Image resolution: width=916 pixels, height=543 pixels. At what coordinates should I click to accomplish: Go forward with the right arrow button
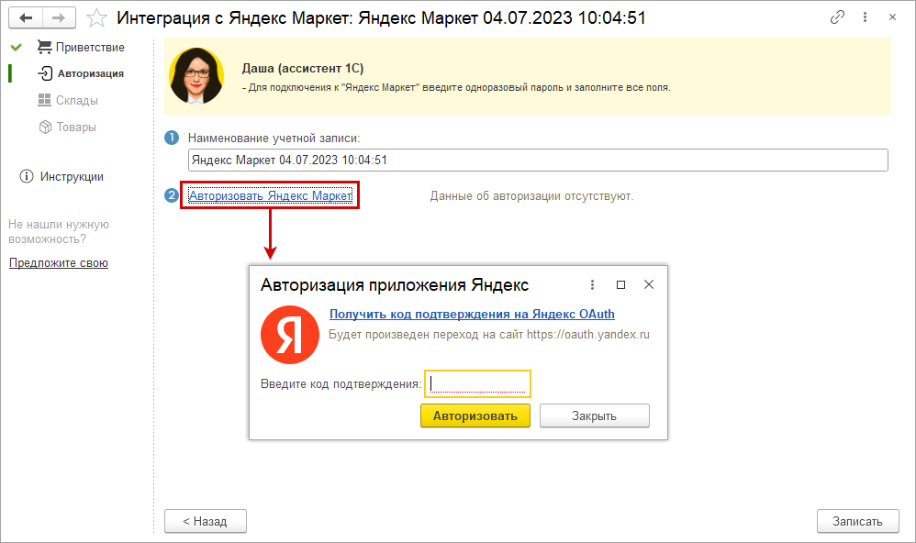coord(59,18)
